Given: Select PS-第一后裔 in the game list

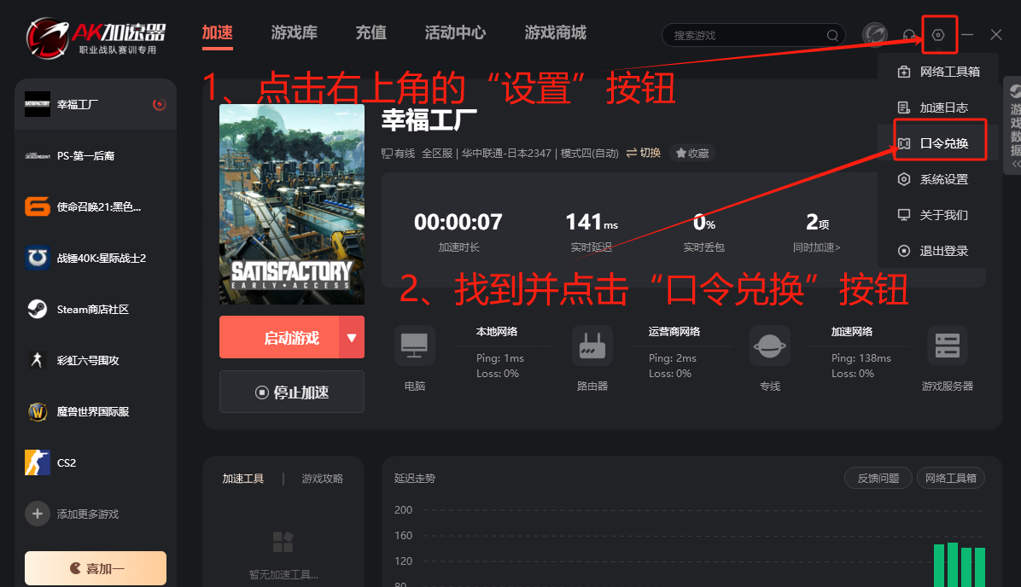Looking at the screenshot, I should click(96, 155).
